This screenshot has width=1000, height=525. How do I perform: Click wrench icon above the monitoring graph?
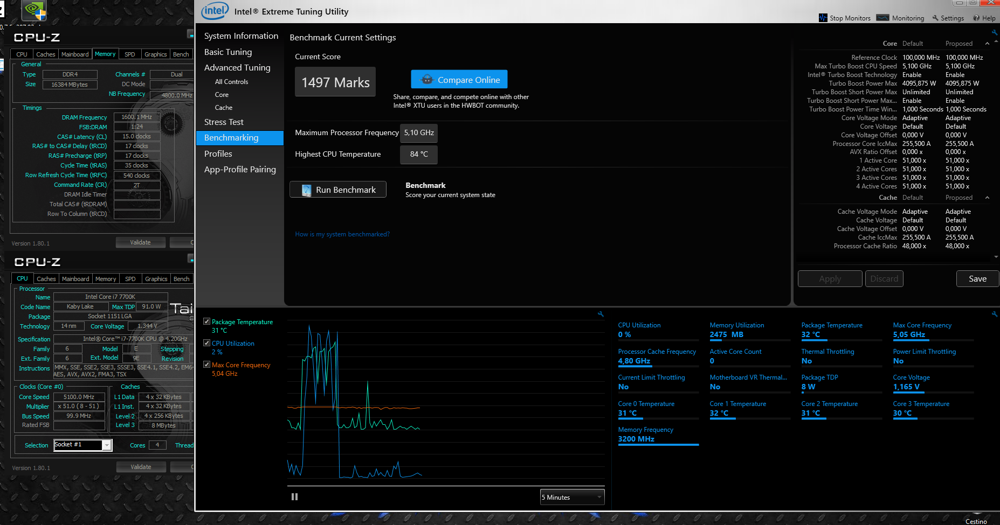tap(601, 314)
